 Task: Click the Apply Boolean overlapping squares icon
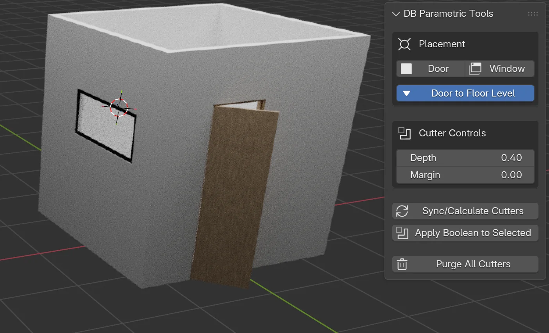pyautogui.click(x=402, y=233)
